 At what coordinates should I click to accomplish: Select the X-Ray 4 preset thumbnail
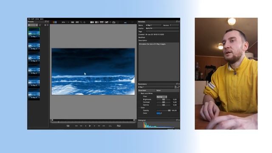[34, 70]
